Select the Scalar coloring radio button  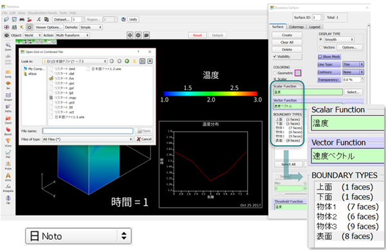click(x=275, y=79)
